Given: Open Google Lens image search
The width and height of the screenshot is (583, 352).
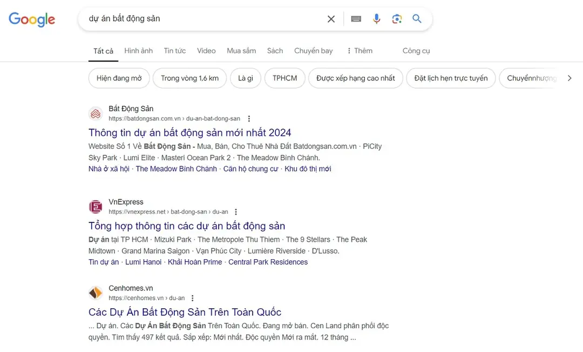Looking at the screenshot, I should click(x=397, y=18).
